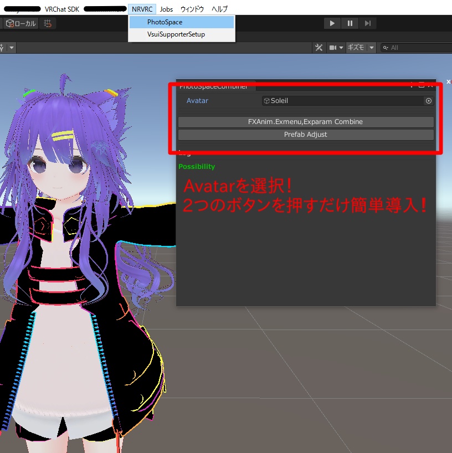Click the search magnifier in the Scene view
Viewport: 452px width, 453px height.
pyautogui.click(x=385, y=48)
